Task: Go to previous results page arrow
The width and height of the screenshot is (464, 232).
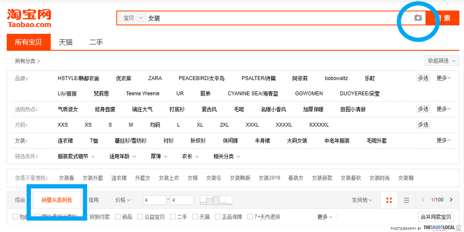Action: click(423, 200)
